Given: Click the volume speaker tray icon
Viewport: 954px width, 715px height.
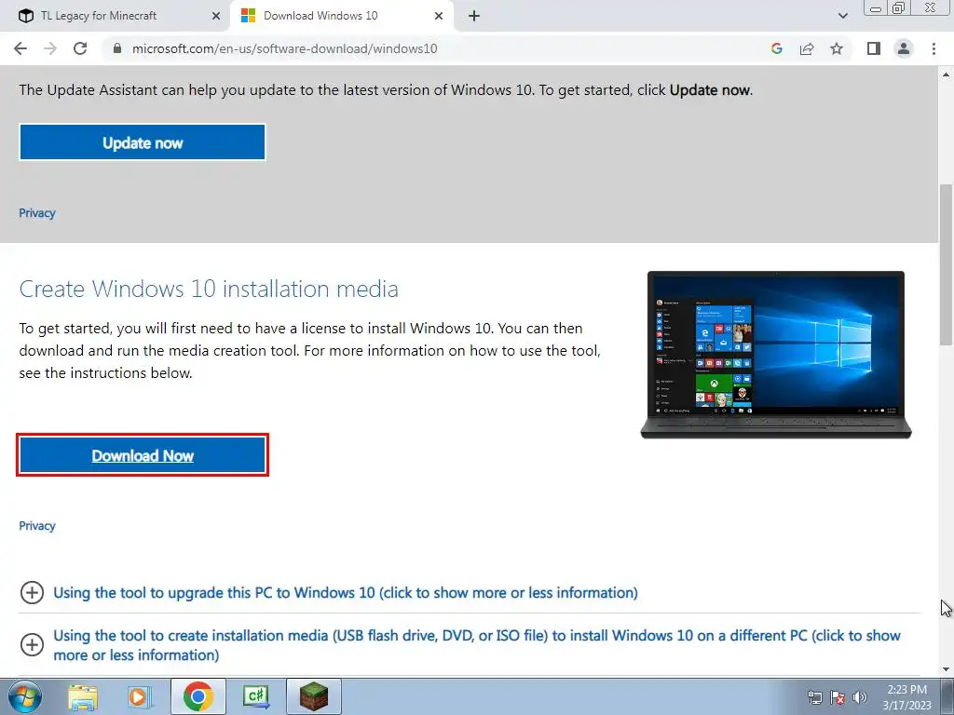Looking at the screenshot, I should (x=860, y=697).
